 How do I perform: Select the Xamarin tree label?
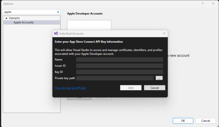point(14,18)
